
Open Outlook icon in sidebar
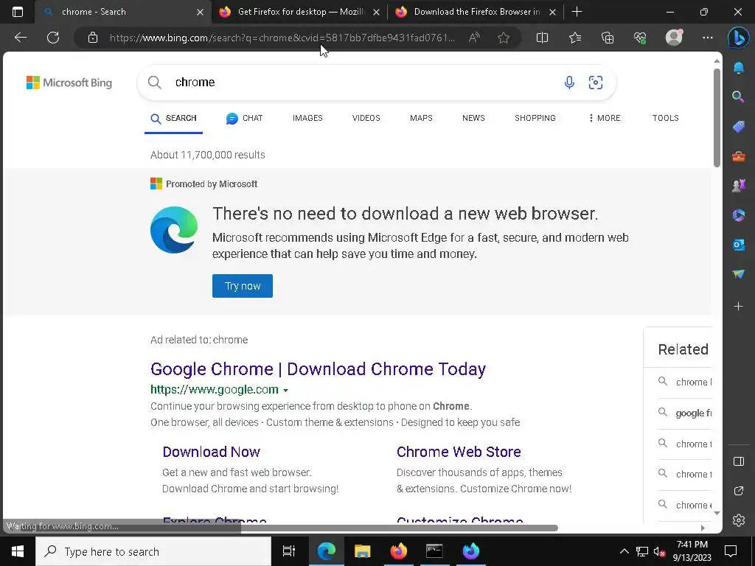pyautogui.click(x=739, y=245)
